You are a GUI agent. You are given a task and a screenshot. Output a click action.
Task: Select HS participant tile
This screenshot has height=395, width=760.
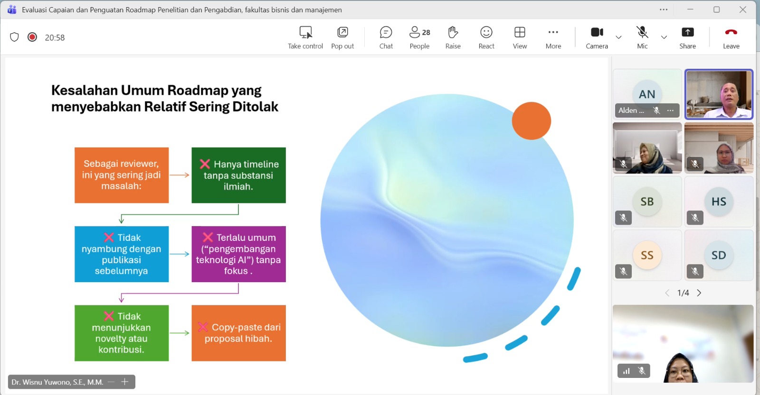tap(719, 202)
